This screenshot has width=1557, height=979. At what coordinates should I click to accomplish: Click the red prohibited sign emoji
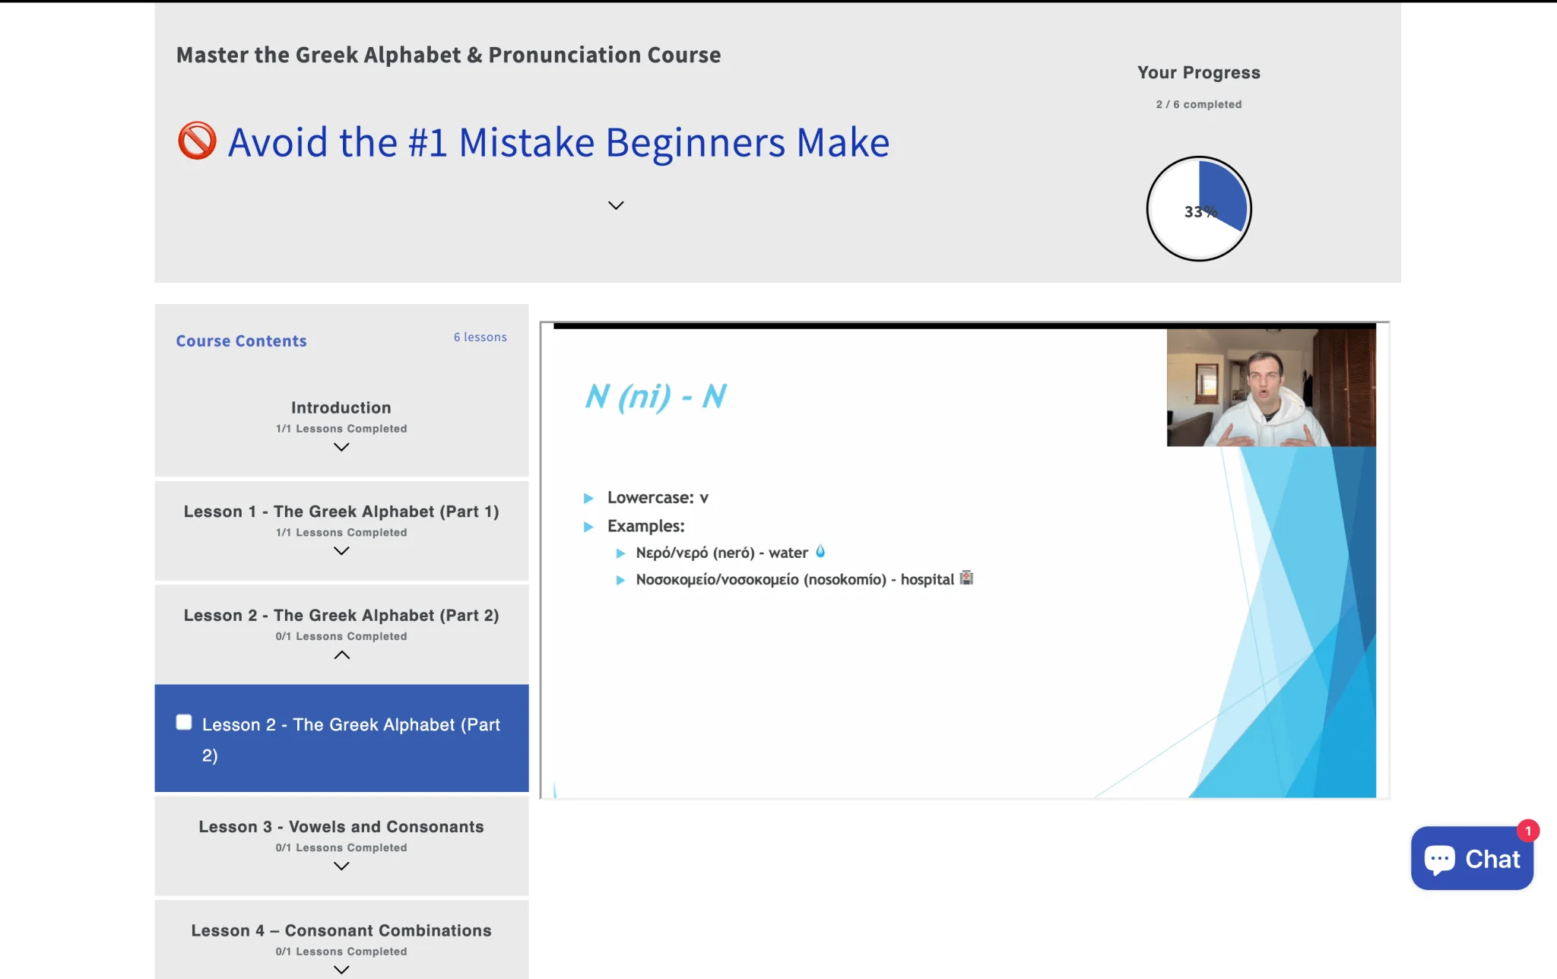point(197,141)
